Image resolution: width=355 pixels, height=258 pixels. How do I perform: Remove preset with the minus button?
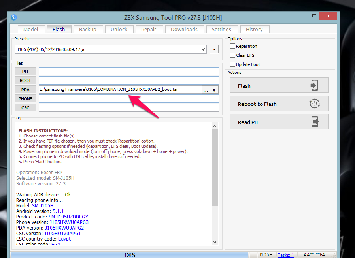[214, 49]
